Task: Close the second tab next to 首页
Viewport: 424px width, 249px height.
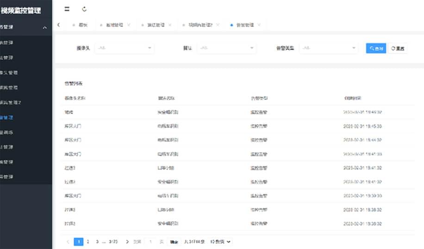Action: pyautogui.click(x=129, y=25)
